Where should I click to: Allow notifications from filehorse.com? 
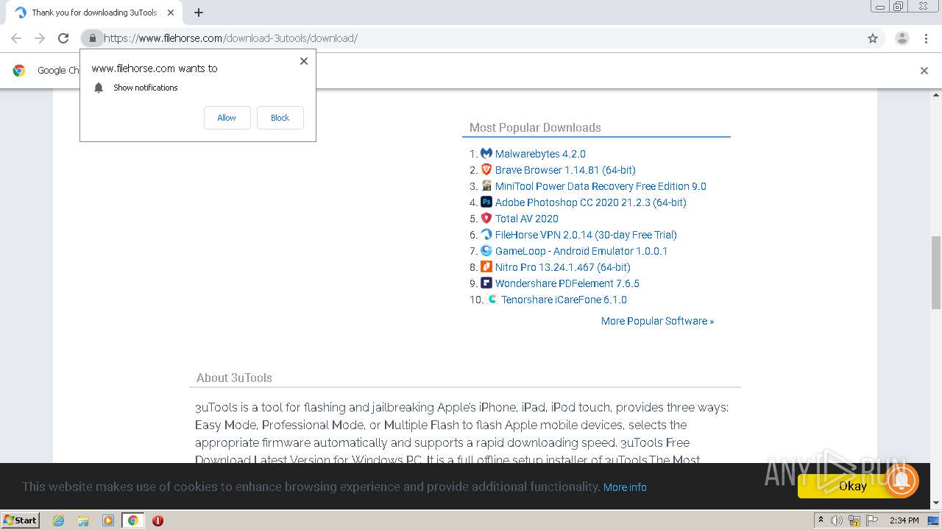(x=227, y=118)
